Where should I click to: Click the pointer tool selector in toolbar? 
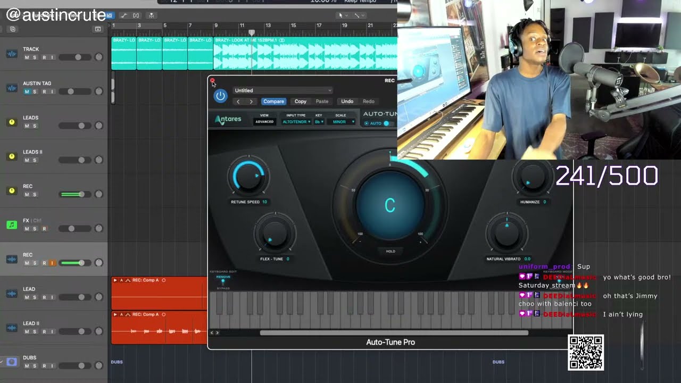(x=343, y=15)
